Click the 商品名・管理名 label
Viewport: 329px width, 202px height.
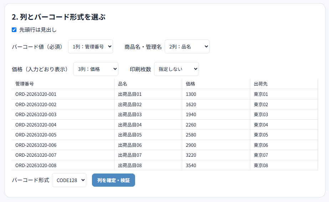click(x=143, y=47)
